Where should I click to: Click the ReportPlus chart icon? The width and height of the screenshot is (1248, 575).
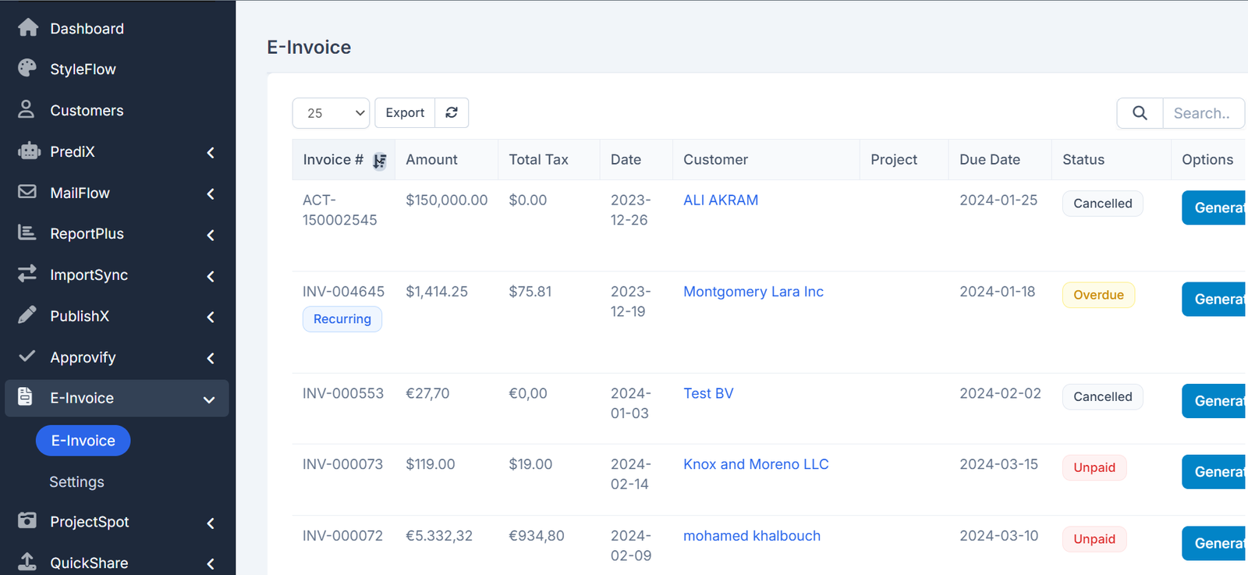point(27,232)
